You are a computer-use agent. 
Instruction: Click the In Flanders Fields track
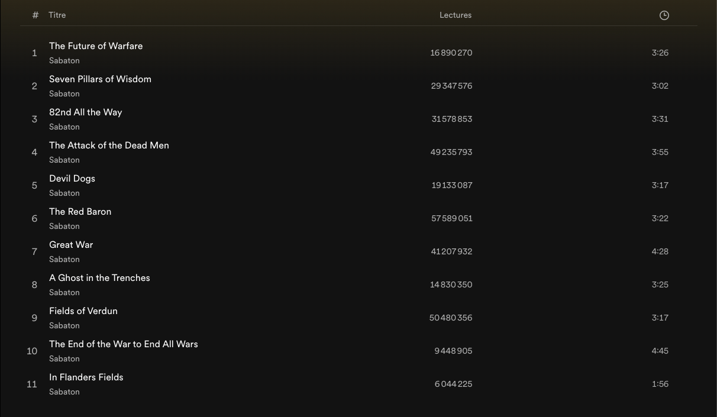click(x=86, y=377)
